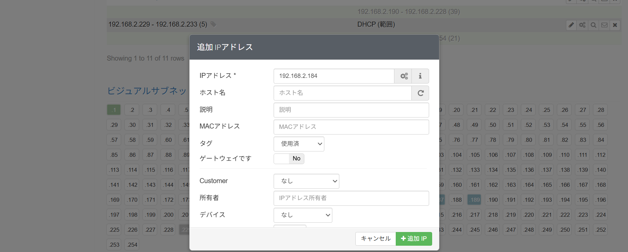
Task: Select the .252 address block
Action: pyautogui.click(x=600, y=230)
